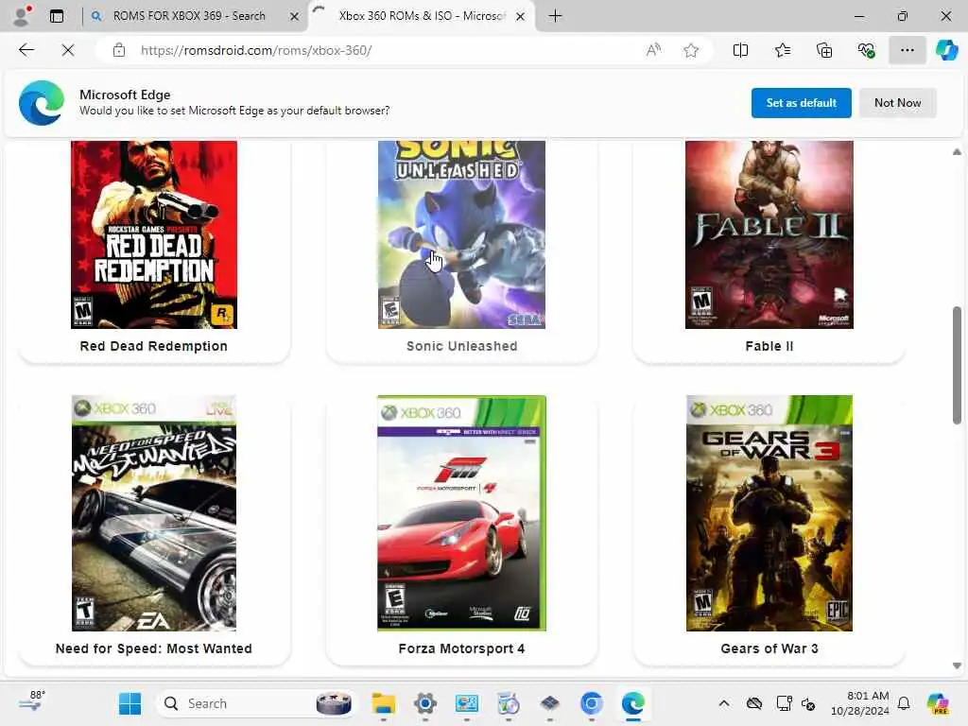The image size is (968, 726).
Task: Go back to the previous page
Action: pyautogui.click(x=26, y=50)
